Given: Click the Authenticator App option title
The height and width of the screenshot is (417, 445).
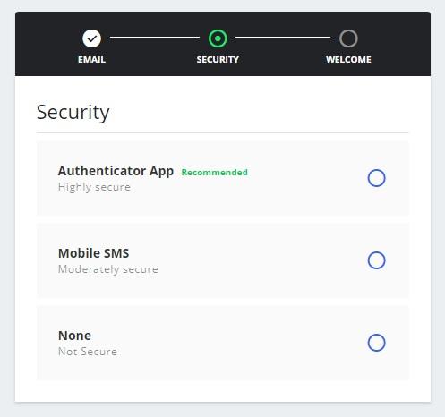Looking at the screenshot, I should (x=116, y=171).
